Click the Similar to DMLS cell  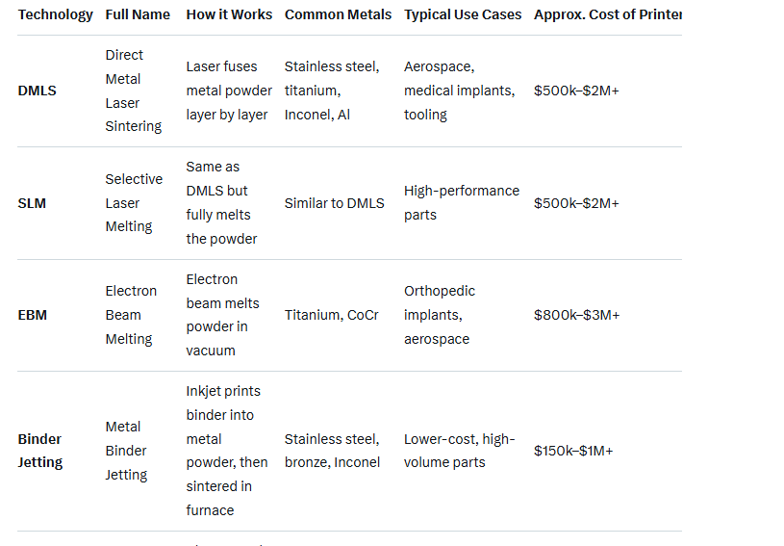pos(334,203)
